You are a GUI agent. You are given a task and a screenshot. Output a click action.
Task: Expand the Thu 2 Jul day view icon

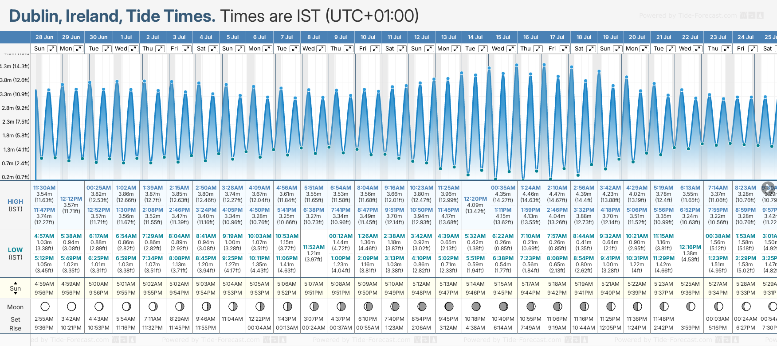160,49
